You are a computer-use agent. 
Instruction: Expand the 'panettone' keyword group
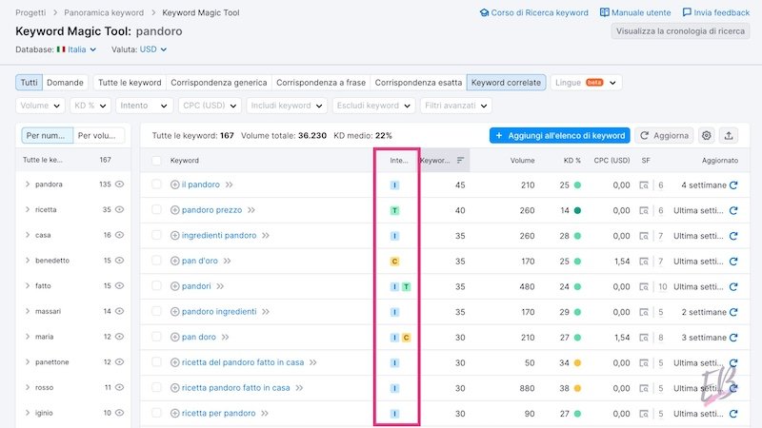(28, 362)
